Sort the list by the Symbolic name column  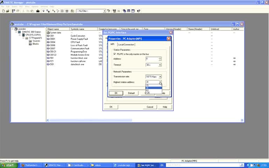[83, 29]
